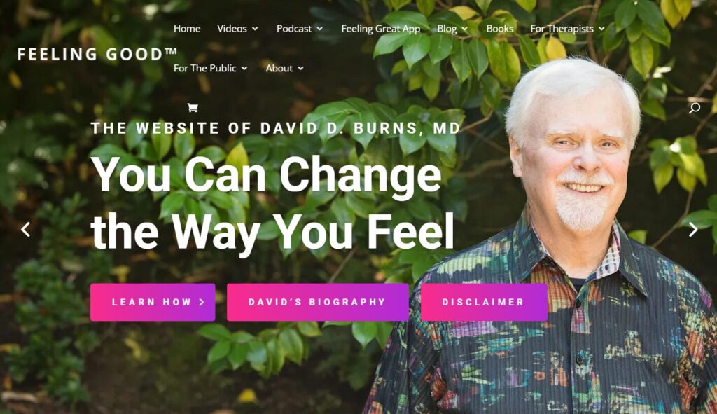Image resolution: width=717 pixels, height=414 pixels.
Task: Expand the For Therapists chevron
Action: click(x=601, y=29)
